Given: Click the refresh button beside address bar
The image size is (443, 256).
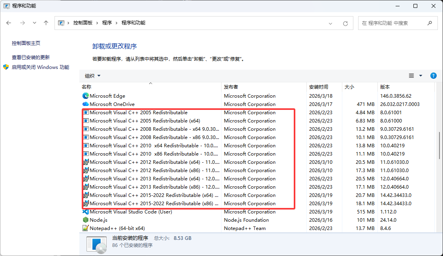Looking at the screenshot, I should (345, 23).
